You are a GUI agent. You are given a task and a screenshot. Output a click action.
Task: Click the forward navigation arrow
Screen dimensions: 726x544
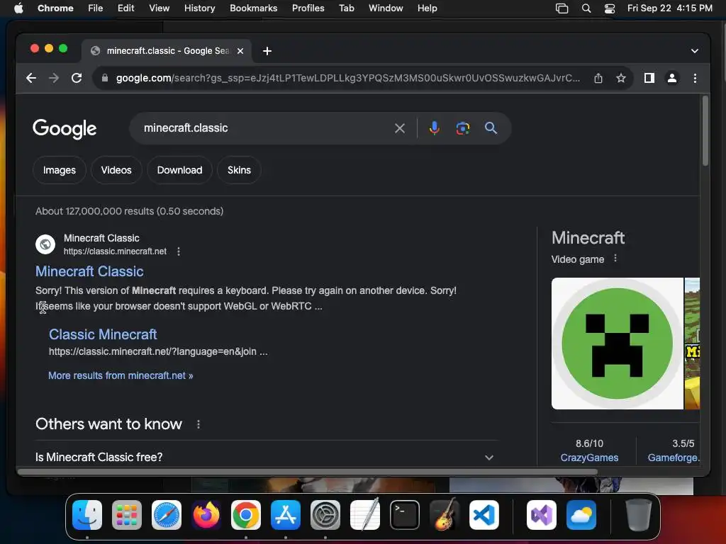(54, 78)
